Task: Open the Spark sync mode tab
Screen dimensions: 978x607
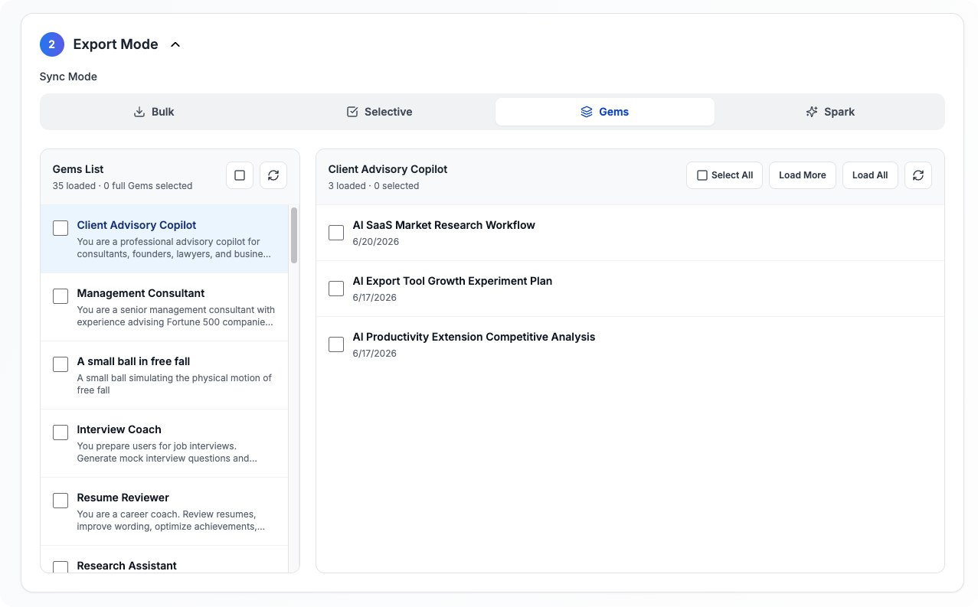Action: click(x=830, y=112)
